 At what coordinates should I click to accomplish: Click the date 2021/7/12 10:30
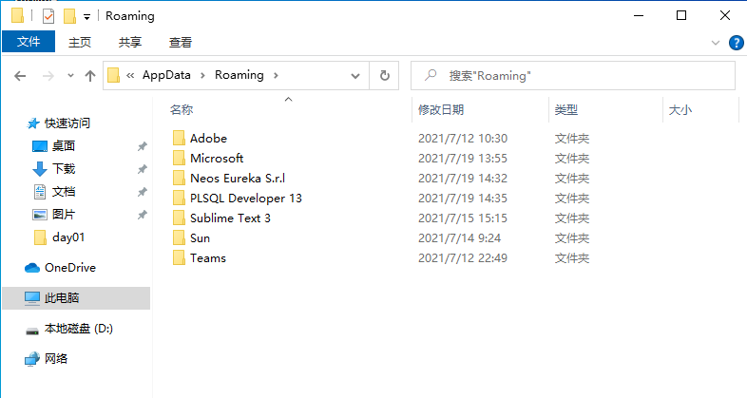click(x=463, y=139)
